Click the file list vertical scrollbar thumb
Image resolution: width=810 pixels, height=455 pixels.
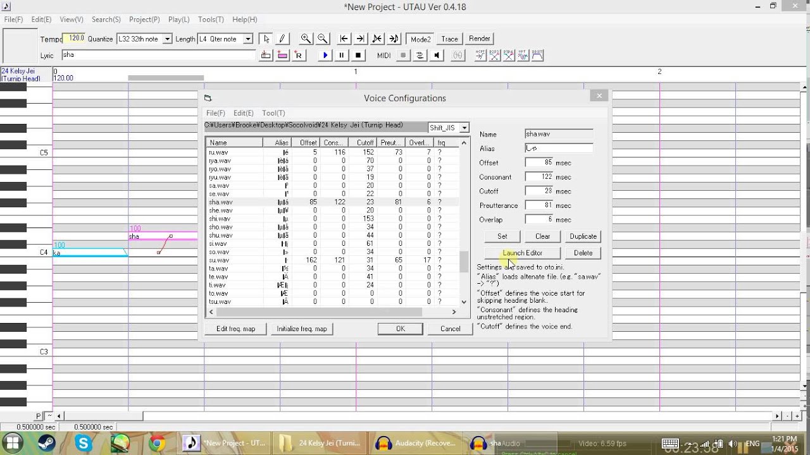[x=464, y=261]
